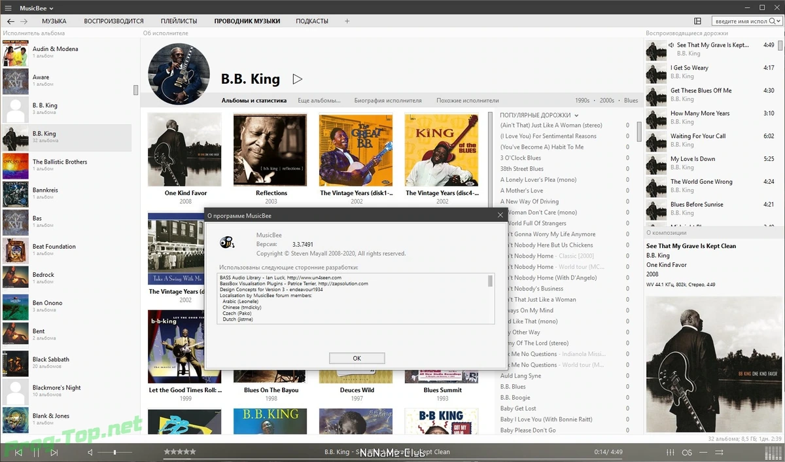Select artist Ben Onono

[67, 306]
